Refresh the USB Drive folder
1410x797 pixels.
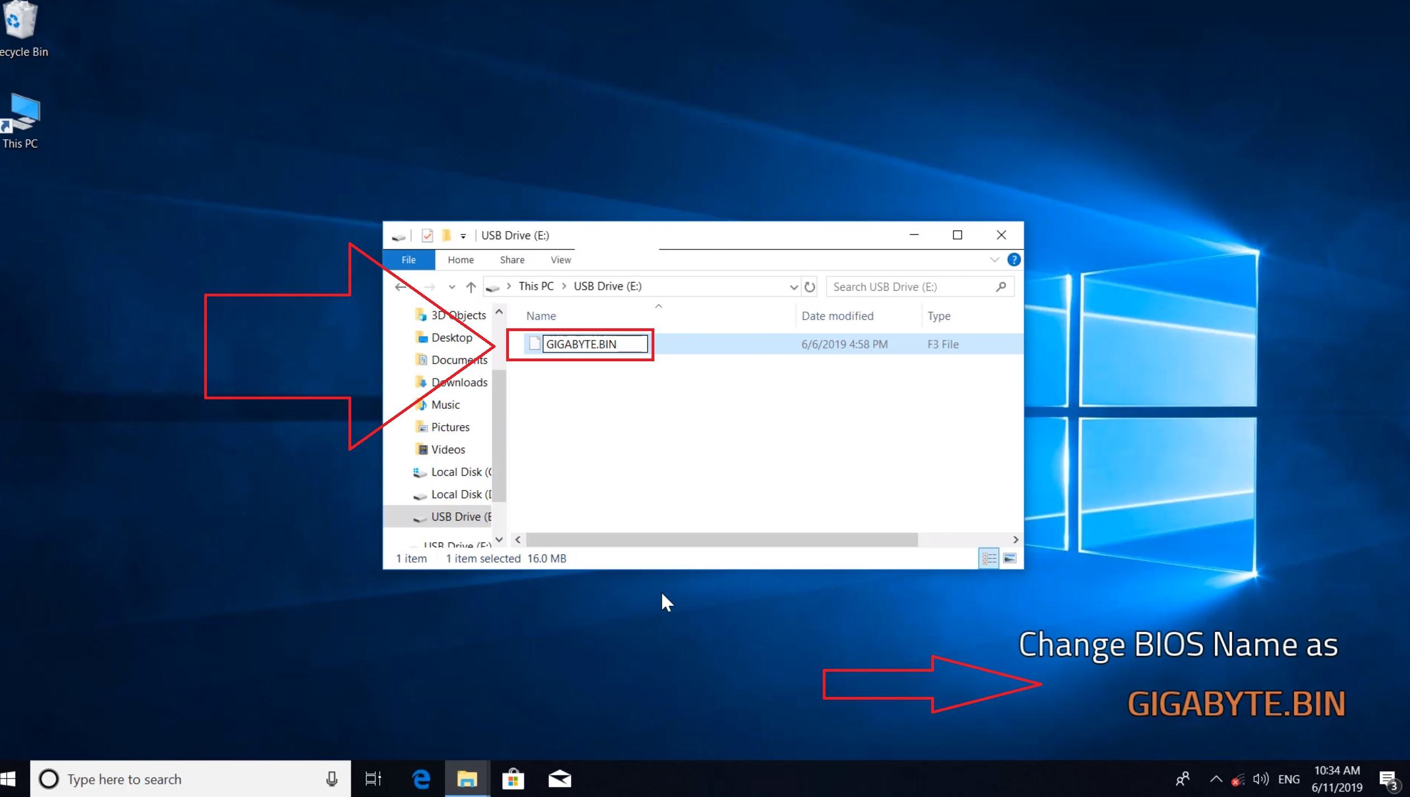coord(809,287)
